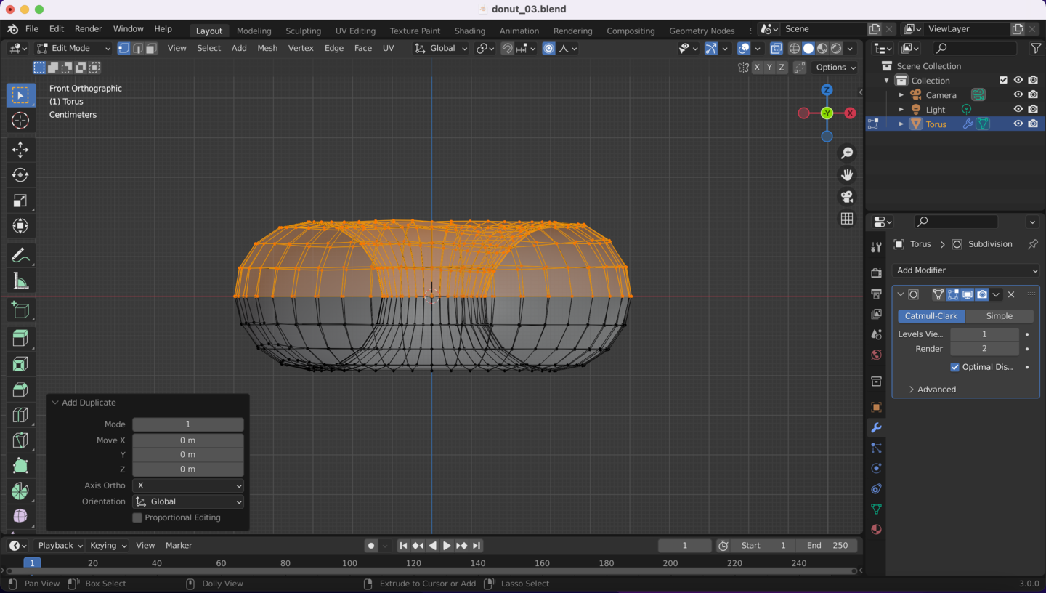Open the Material properties tab
This screenshot has height=593, width=1046.
[x=876, y=529]
